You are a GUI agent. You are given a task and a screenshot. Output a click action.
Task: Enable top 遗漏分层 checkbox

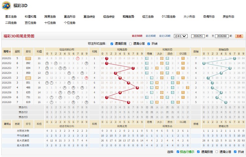[x=131, y=44]
